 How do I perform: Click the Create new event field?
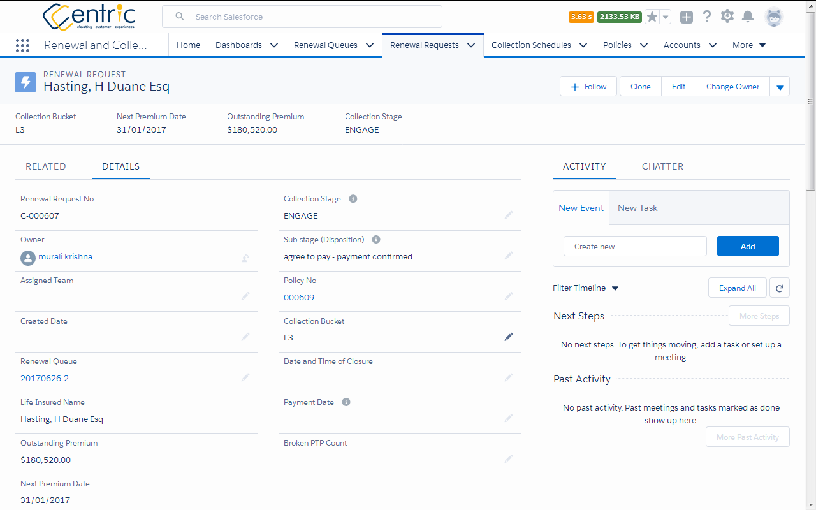point(635,246)
